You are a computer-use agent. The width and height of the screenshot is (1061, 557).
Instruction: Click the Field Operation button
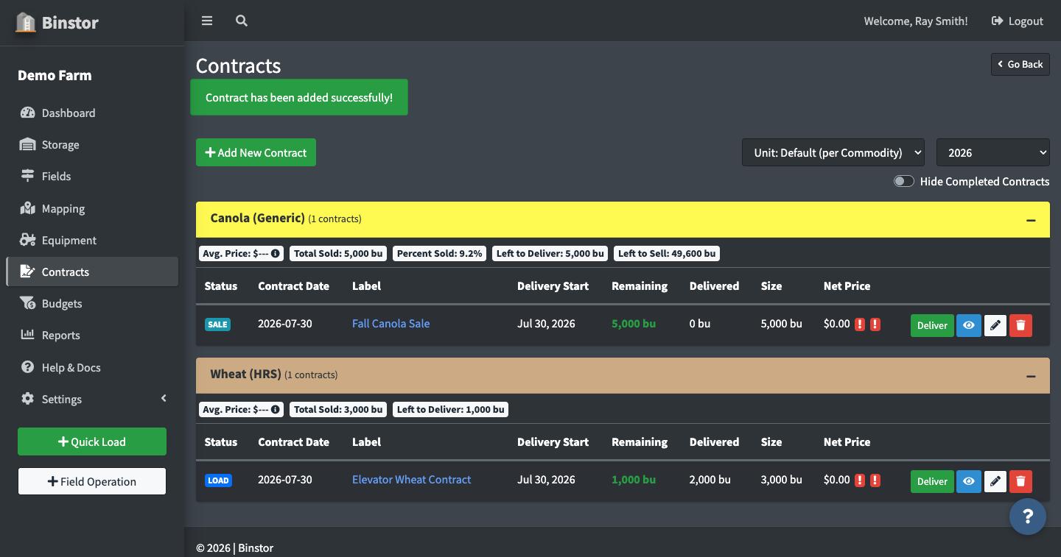(92, 481)
